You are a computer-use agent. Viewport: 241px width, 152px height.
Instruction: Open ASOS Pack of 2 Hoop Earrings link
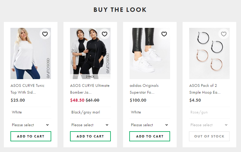(205, 89)
